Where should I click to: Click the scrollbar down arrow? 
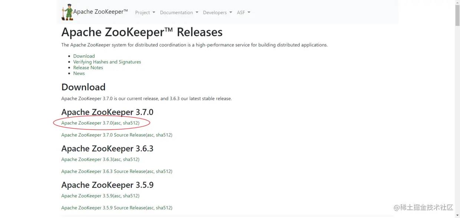(457, 215)
